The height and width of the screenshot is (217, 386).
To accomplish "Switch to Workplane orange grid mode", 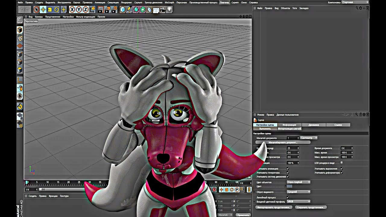I will (x=20, y=46).
